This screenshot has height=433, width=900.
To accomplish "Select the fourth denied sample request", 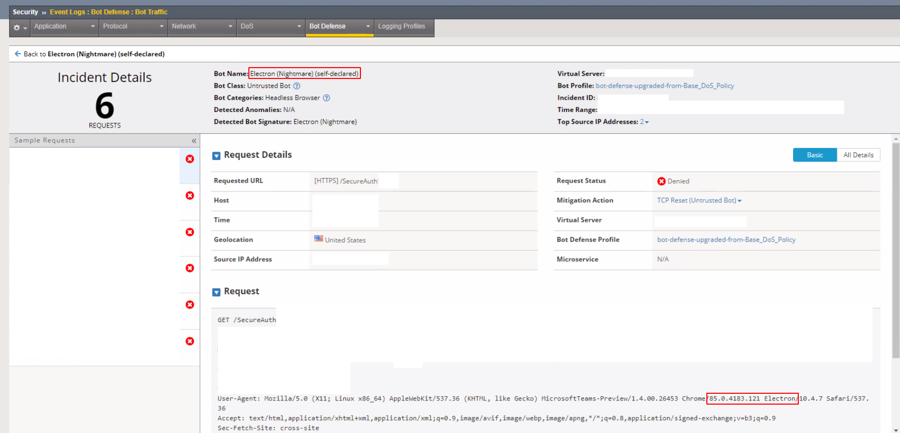I will (190, 268).
